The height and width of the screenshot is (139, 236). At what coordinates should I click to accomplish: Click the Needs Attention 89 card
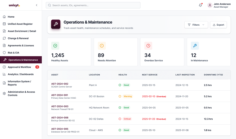click(116, 52)
